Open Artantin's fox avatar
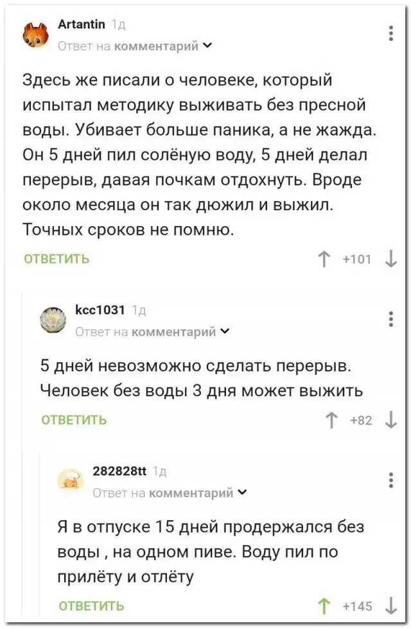 [x=36, y=35]
